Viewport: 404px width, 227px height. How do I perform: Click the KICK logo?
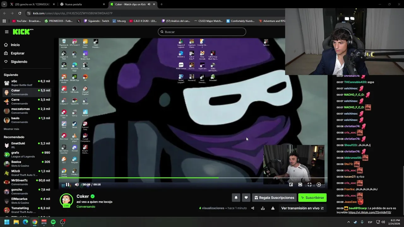23,32
